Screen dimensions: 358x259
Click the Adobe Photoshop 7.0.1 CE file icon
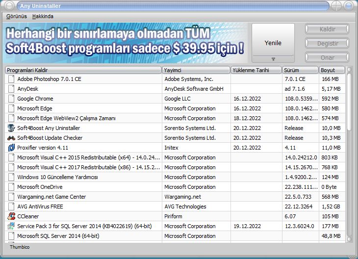pos(11,79)
